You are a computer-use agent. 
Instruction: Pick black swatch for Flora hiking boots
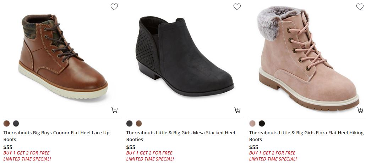tap(262, 123)
